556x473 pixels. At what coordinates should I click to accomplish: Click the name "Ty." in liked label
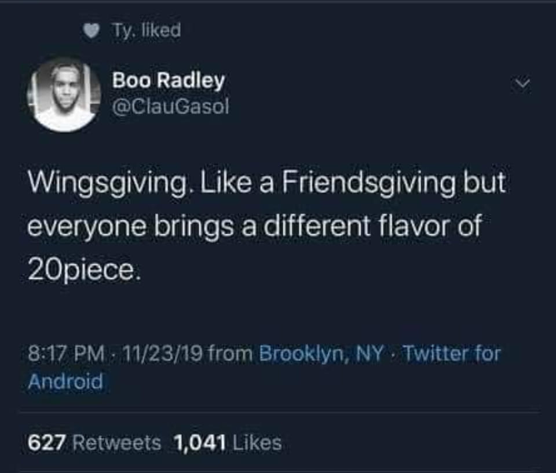click(x=120, y=30)
